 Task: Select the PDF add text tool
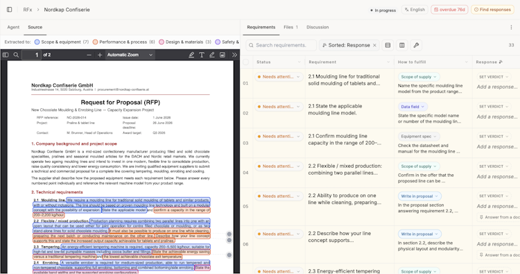click(x=202, y=55)
